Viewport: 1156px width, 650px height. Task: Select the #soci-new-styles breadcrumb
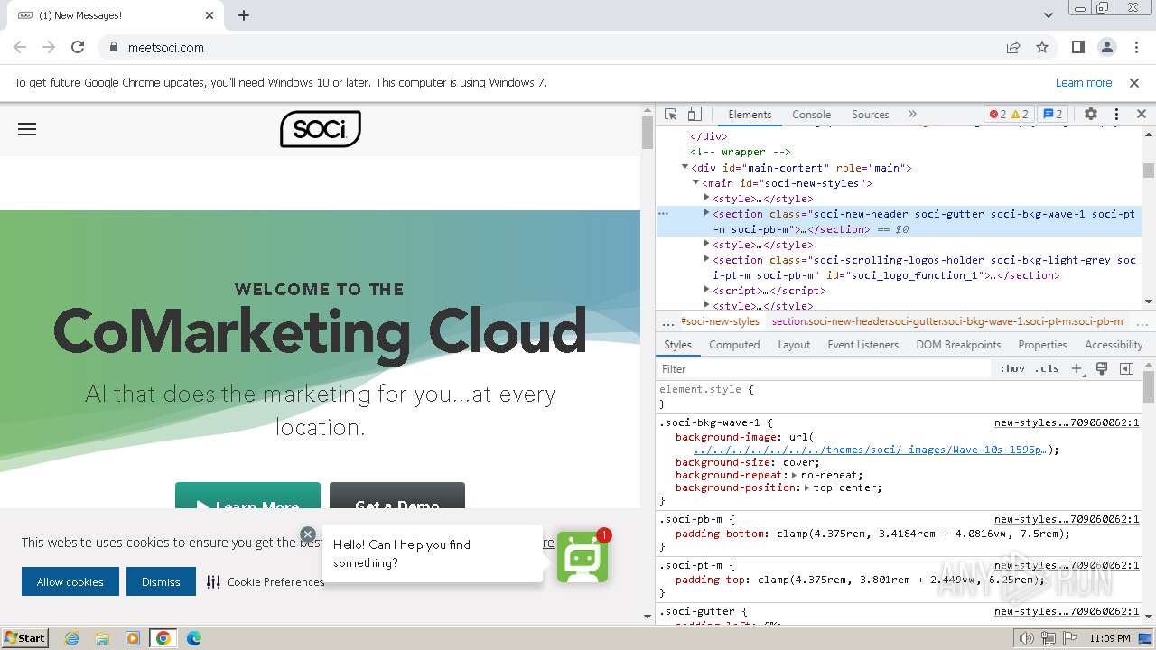(720, 321)
